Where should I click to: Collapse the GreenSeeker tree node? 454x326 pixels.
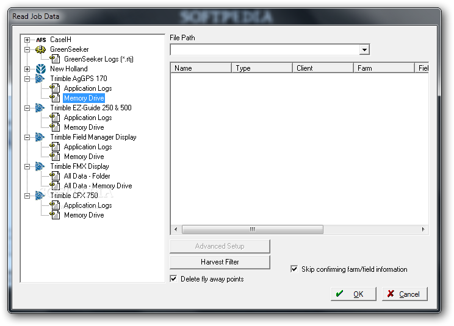point(27,50)
